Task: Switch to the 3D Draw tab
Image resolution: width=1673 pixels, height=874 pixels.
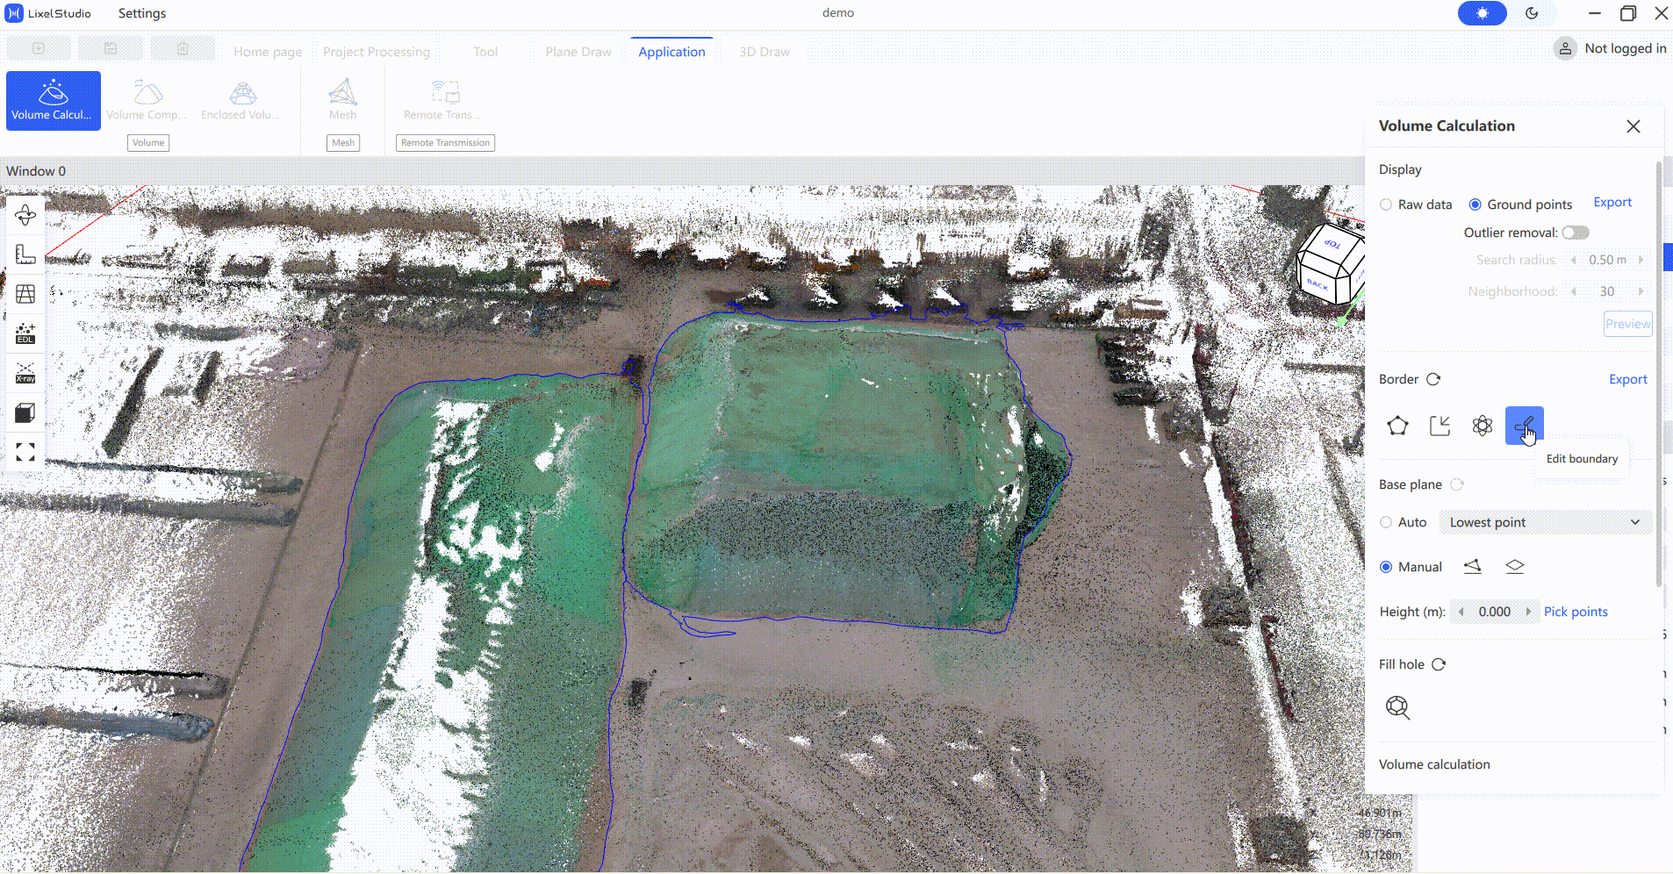Action: 765,52
